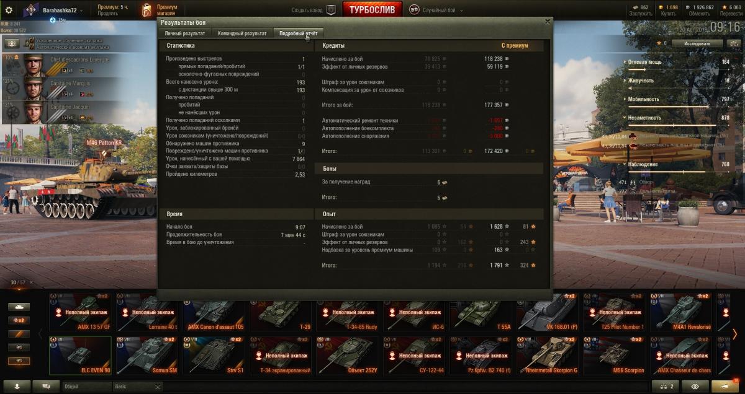Toggle the orange stripe carousel filter
This screenshot has height=394, width=745.
tap(19, 334)
